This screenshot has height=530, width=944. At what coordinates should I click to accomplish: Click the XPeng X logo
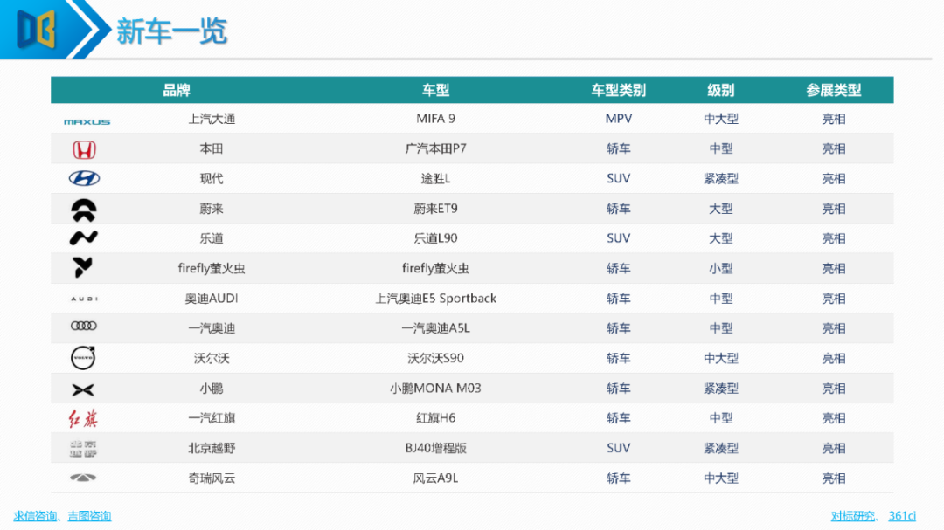tap(83, 389)
